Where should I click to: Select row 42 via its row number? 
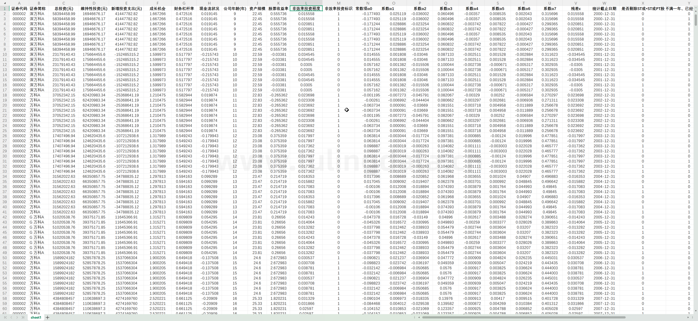click(x=5, y=217)
